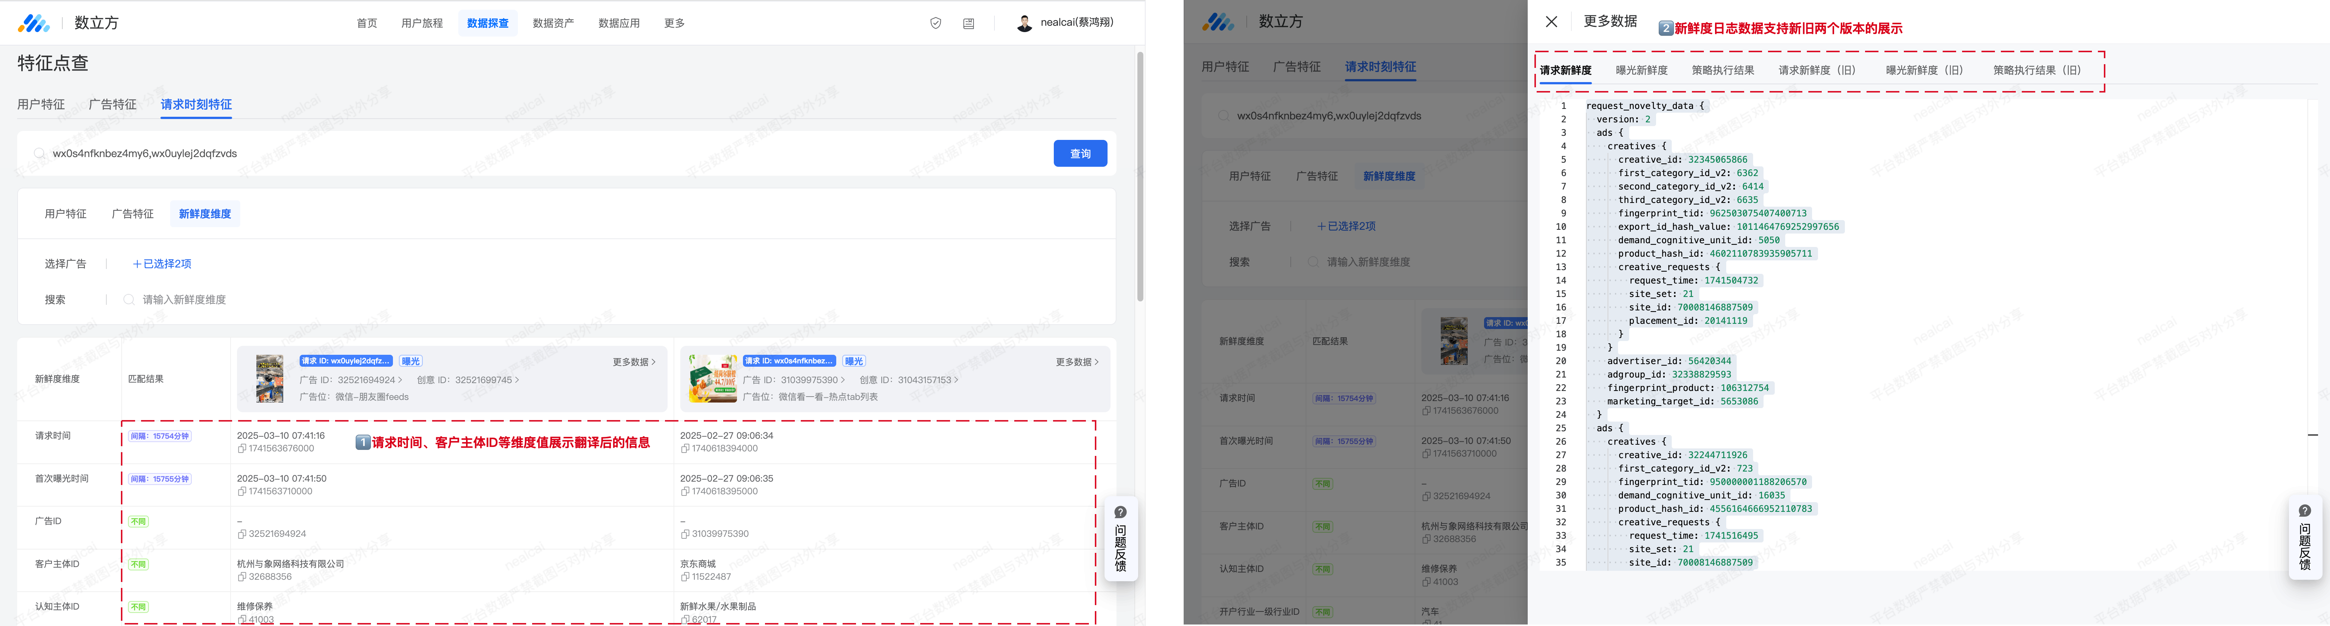Expand 更多数据 for request wx0uylej2dqfz
The image size is (2330, 626).
[633, 362]
